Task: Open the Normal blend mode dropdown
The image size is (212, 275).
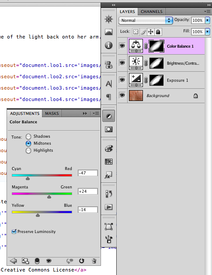Action: (x=146, y=21)
